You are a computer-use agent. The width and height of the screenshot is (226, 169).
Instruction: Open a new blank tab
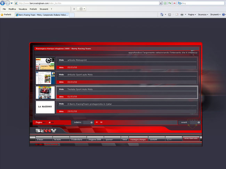pos(72,15)
